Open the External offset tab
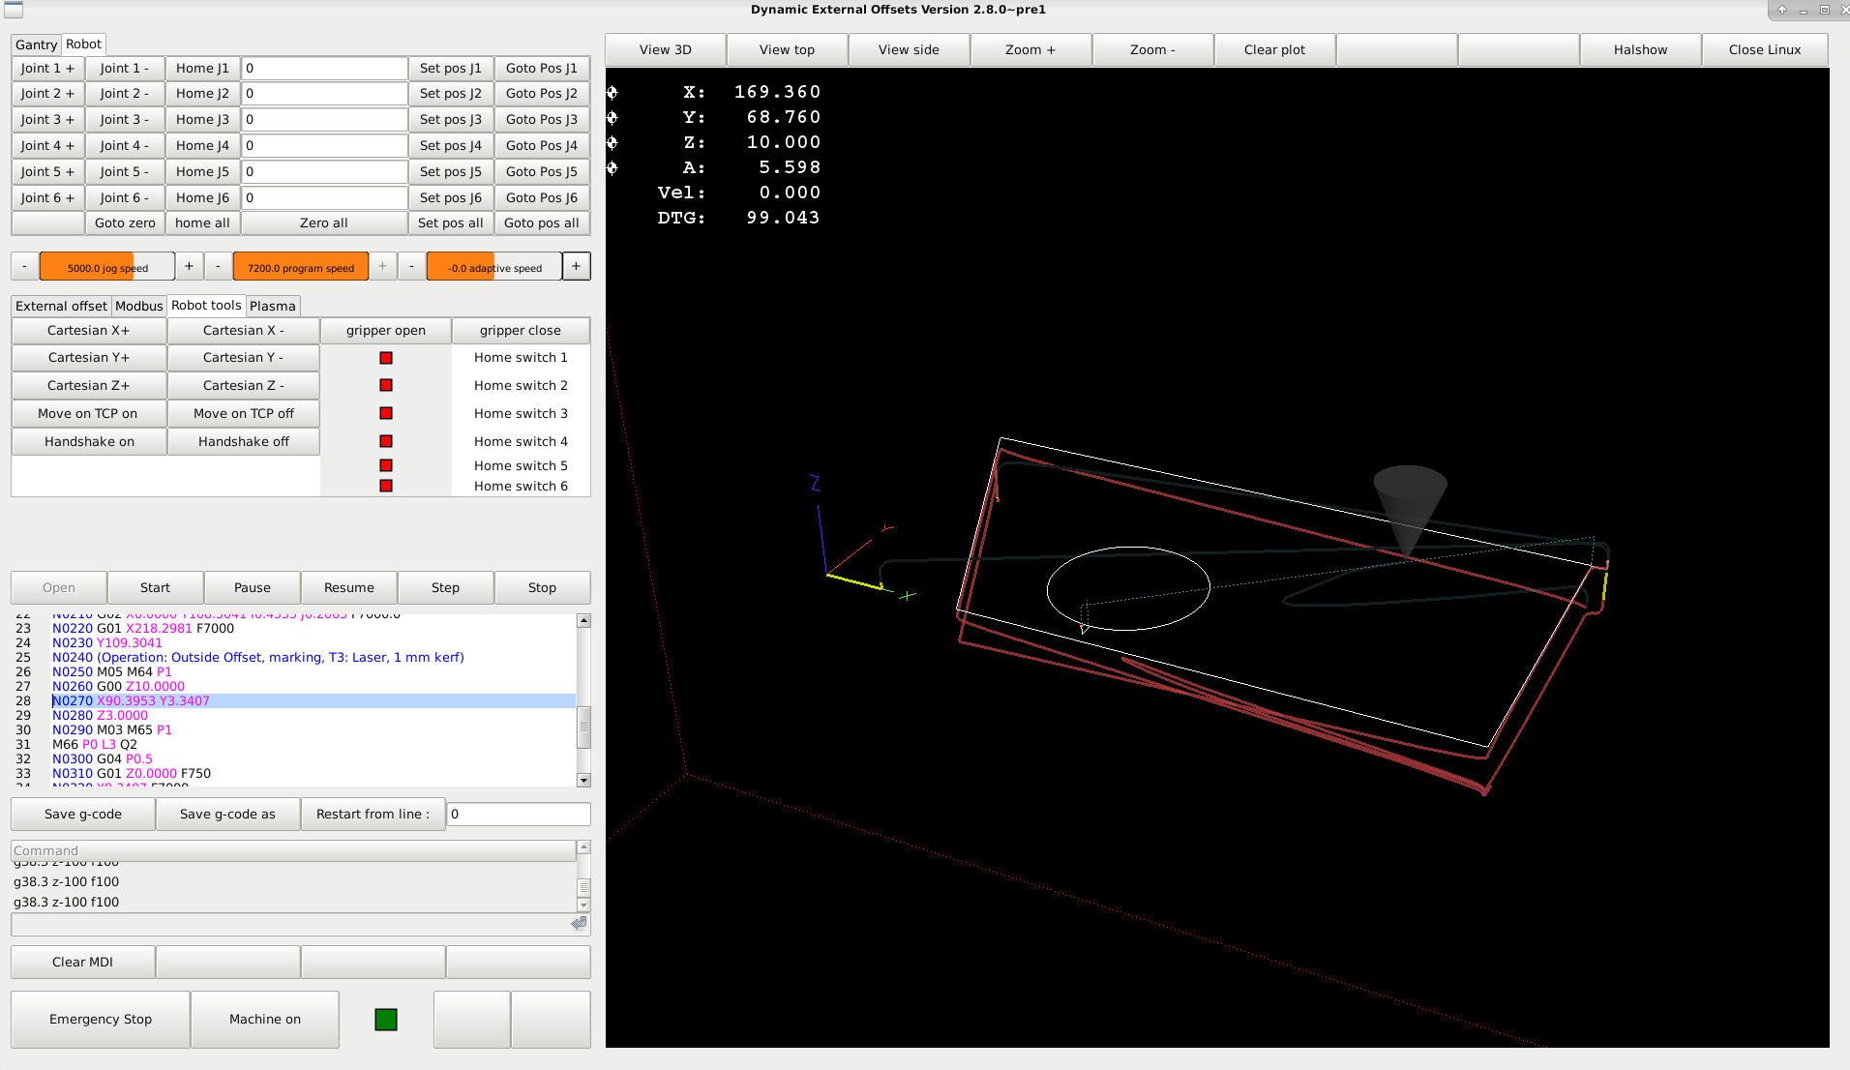 pyautogui.click(x=61, y=306)
